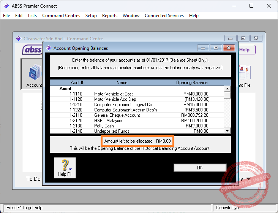Click account number 1-2140

pos(76,131)
